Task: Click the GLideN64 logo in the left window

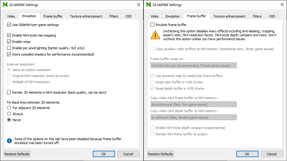Action: click(x=5, y=5)
